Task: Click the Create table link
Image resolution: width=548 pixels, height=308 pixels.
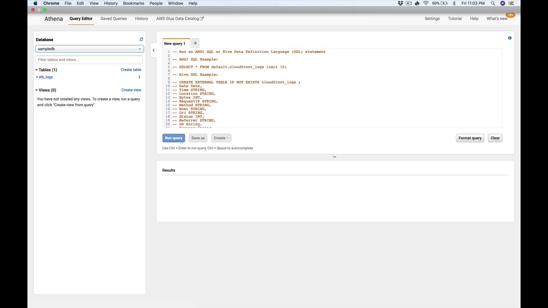Action: (x=131, y=70)
